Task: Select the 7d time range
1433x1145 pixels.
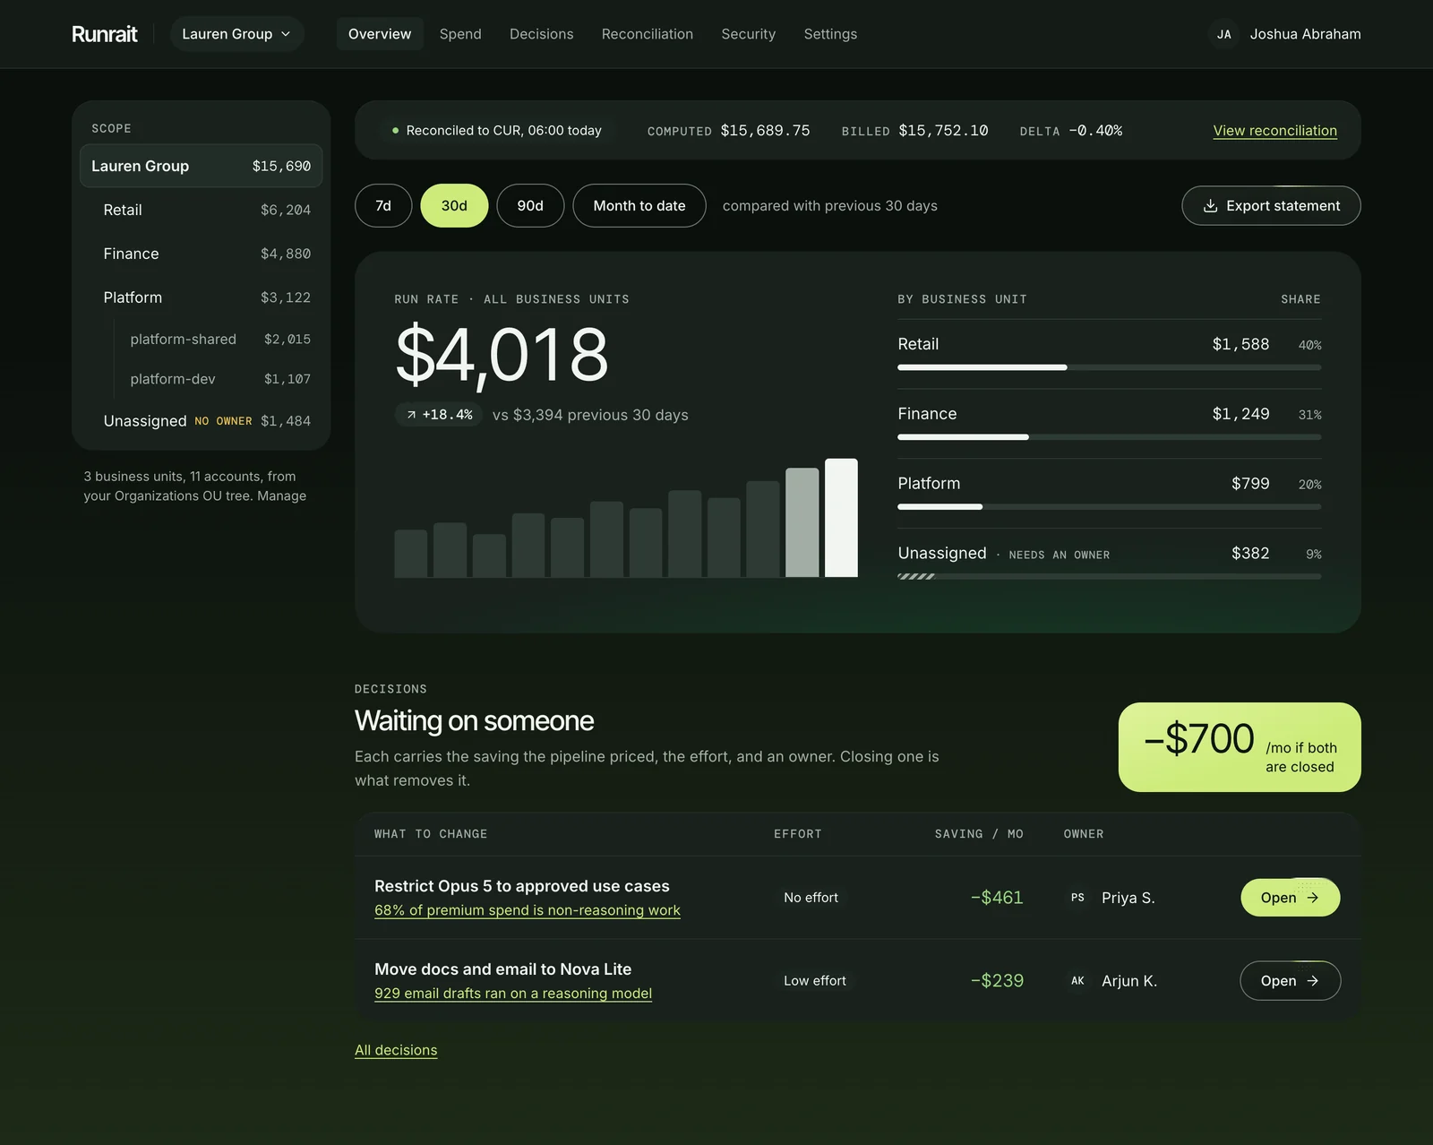Action: [x=383, y=205]
